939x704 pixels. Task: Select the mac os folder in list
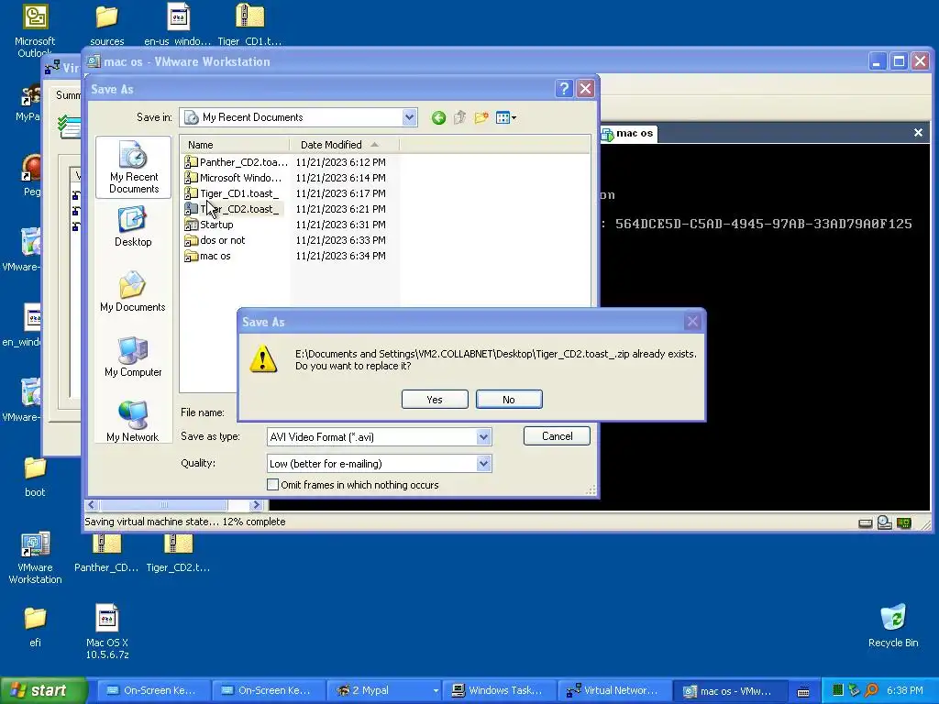208,256
